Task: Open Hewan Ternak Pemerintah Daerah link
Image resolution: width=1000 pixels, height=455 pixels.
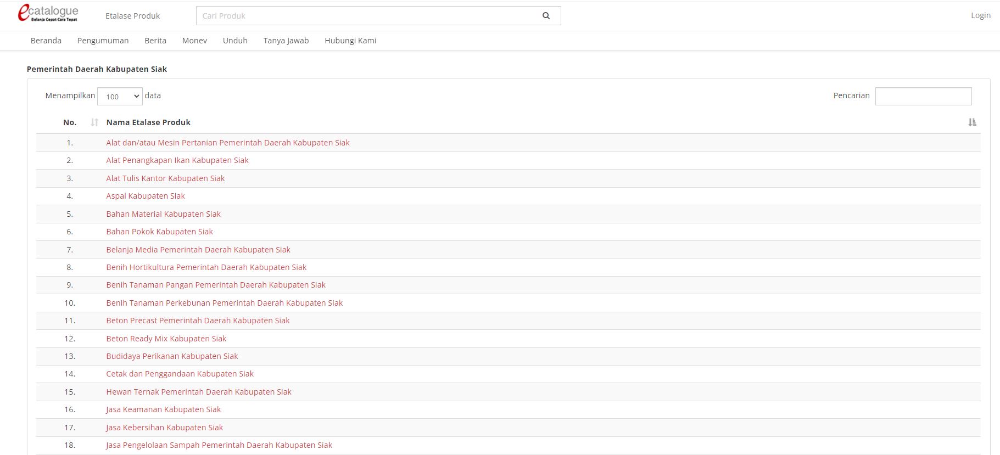Action: 199,392
